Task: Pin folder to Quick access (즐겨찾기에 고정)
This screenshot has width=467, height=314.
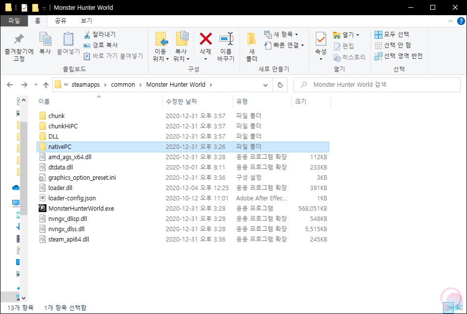Action: click(x=19, y=47)
